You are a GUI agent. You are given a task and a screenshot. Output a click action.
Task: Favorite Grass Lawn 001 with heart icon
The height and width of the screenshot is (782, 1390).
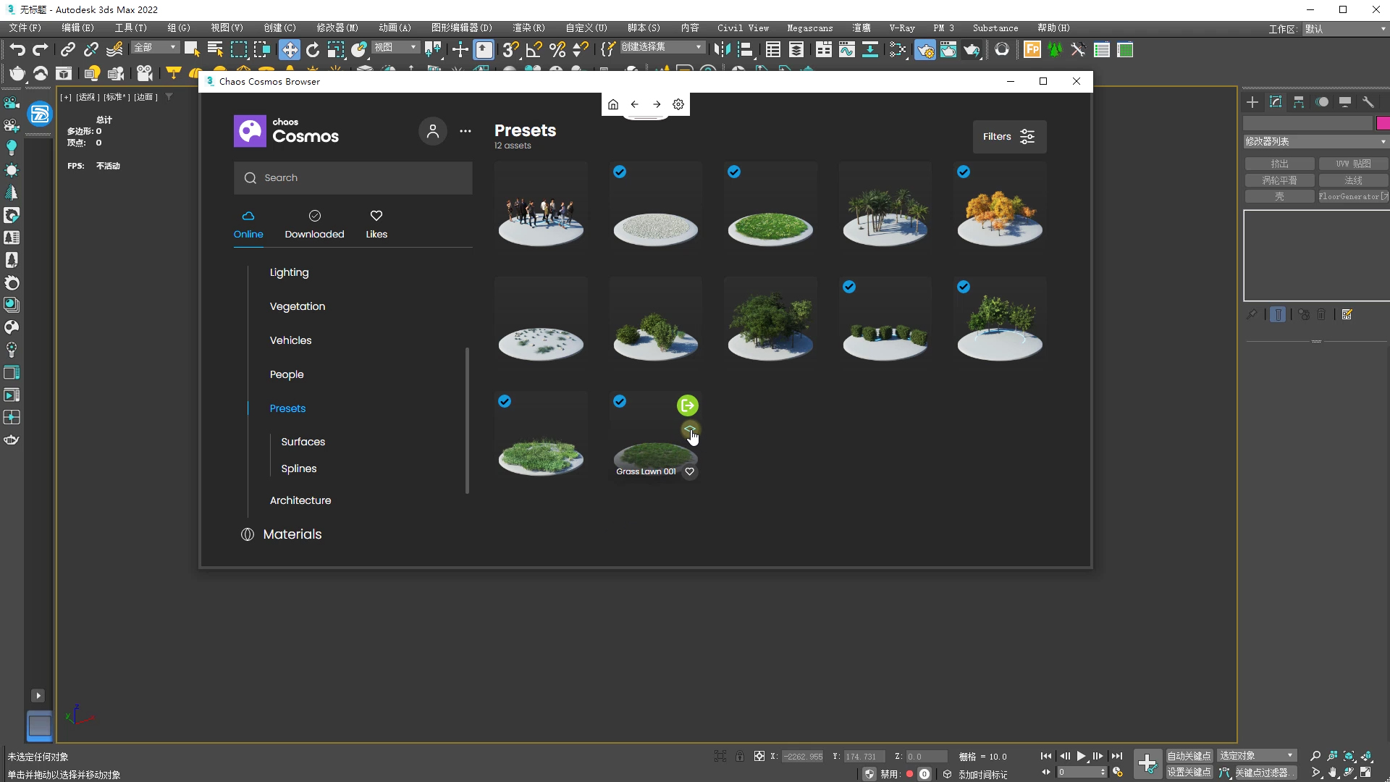(x=690, y=471)
